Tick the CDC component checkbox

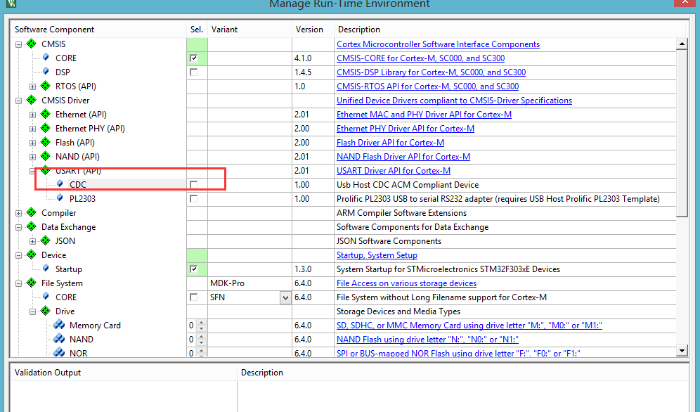tap(194, 184)
